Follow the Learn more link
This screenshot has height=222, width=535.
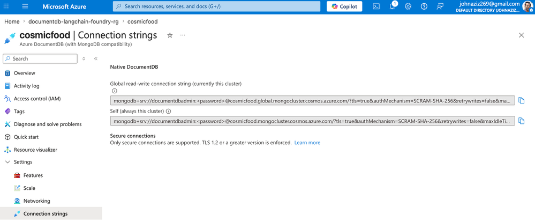pyautogui.click(x=307, y=143)
